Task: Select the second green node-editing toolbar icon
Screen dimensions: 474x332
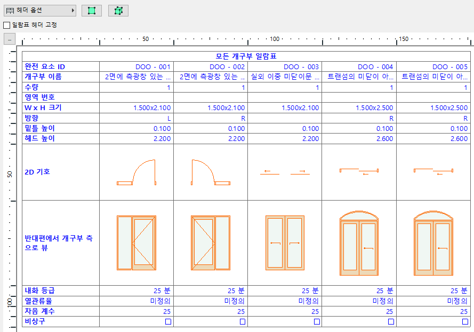Action: coord(118,10)
